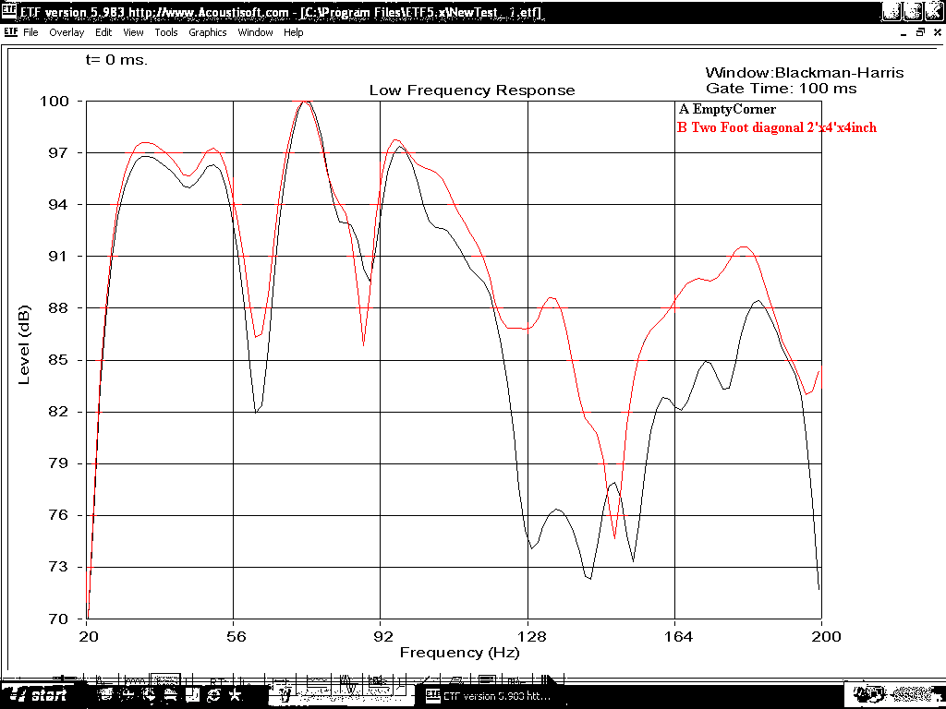Close the inner chart document window

click(936, 32)
